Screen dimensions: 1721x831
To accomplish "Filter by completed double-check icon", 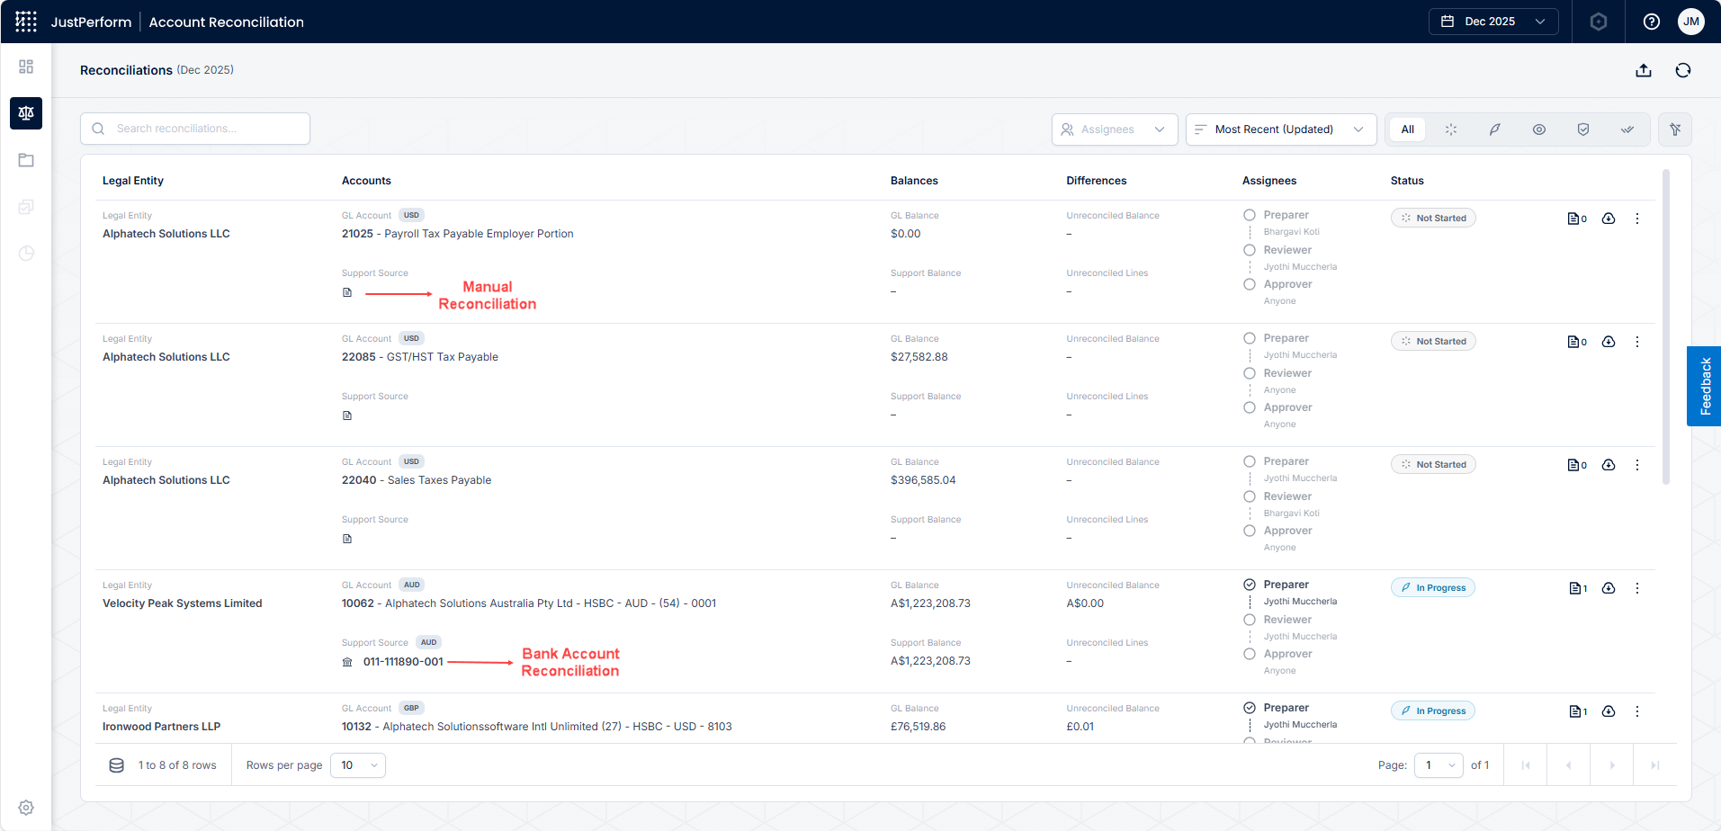I will point(1627,130).
